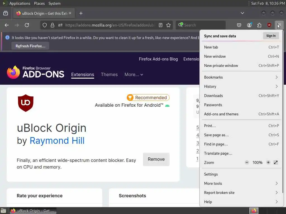Open Raymond Hill author link

[x=57, y=141]
